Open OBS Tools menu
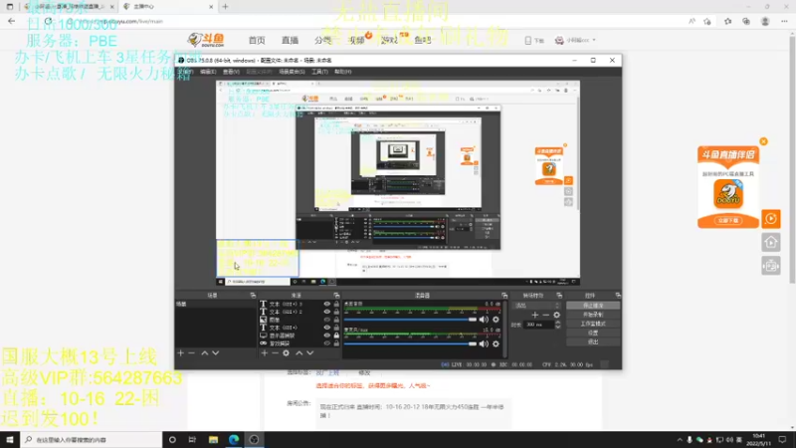The image size is (796, 448). (319, 72)
